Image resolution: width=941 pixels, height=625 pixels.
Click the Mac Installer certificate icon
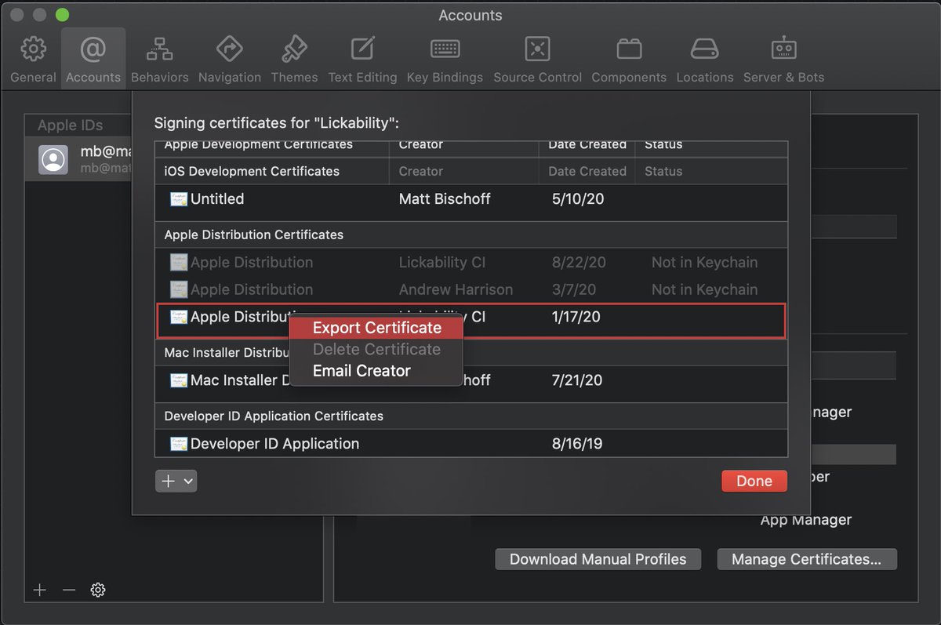[x=179, y=380]
